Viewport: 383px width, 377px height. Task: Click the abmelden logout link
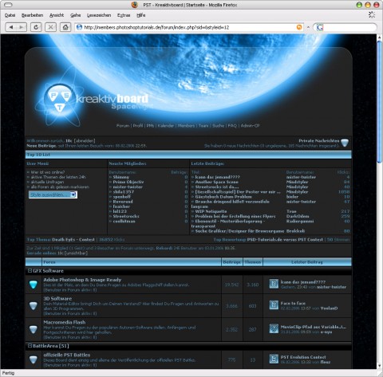pyautogui.click(x=85, y=140)
